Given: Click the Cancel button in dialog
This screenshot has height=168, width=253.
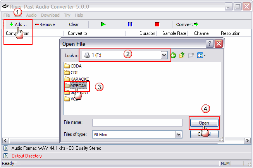Looking at the screenshot, I should pos(204,134).
